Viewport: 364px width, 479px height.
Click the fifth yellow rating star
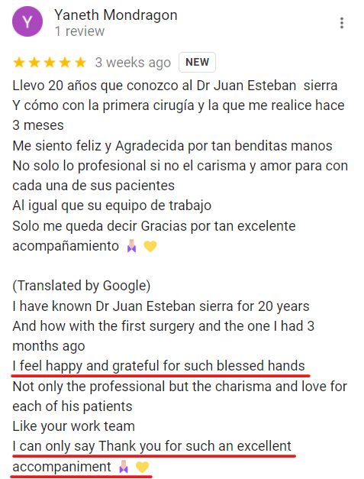tap(81, 63)
